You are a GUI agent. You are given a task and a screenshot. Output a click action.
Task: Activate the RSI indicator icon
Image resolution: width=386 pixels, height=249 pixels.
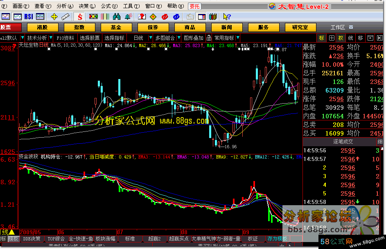29,16
